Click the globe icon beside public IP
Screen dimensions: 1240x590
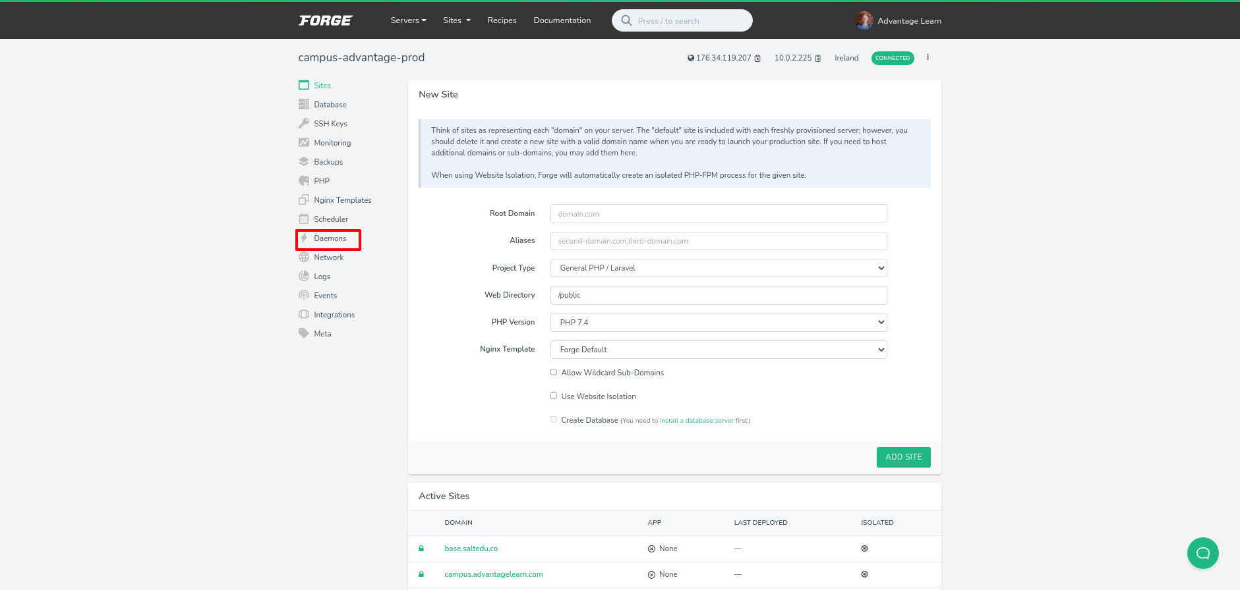pyautogui.click(x=691, y=58)
